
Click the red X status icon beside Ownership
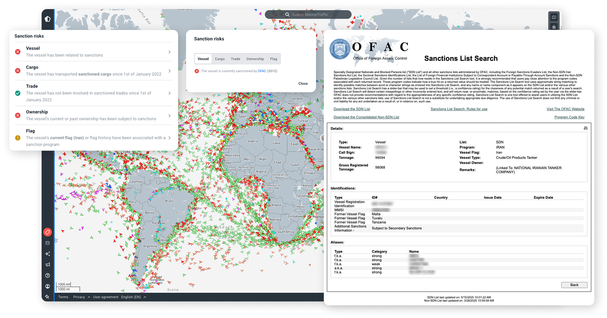click(x=18, y=115)
